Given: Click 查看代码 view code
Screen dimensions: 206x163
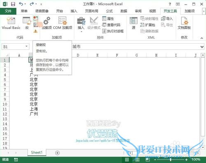Looking at the screenshot, I should pyautogui.click(x=111, y=25).
